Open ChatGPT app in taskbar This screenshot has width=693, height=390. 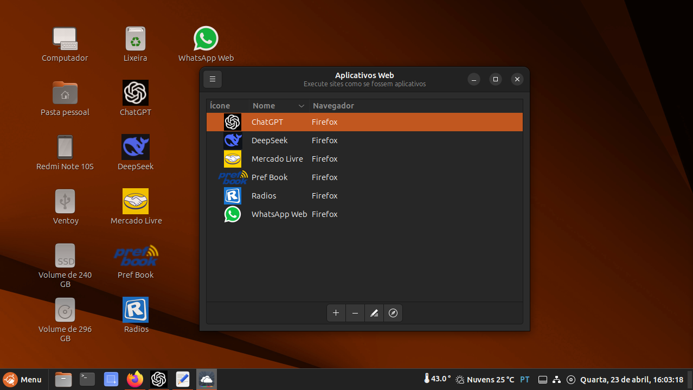point(159,380)
